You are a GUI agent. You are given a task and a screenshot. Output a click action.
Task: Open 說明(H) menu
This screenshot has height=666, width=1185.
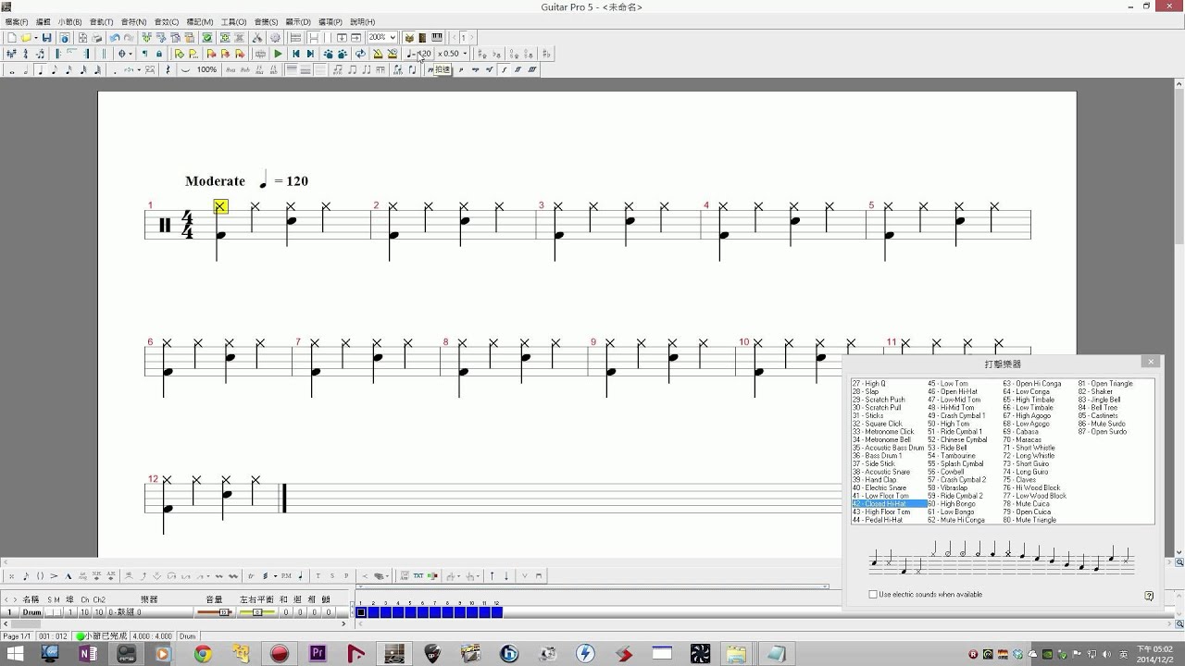pyautogui.click(x=362, y=21)
